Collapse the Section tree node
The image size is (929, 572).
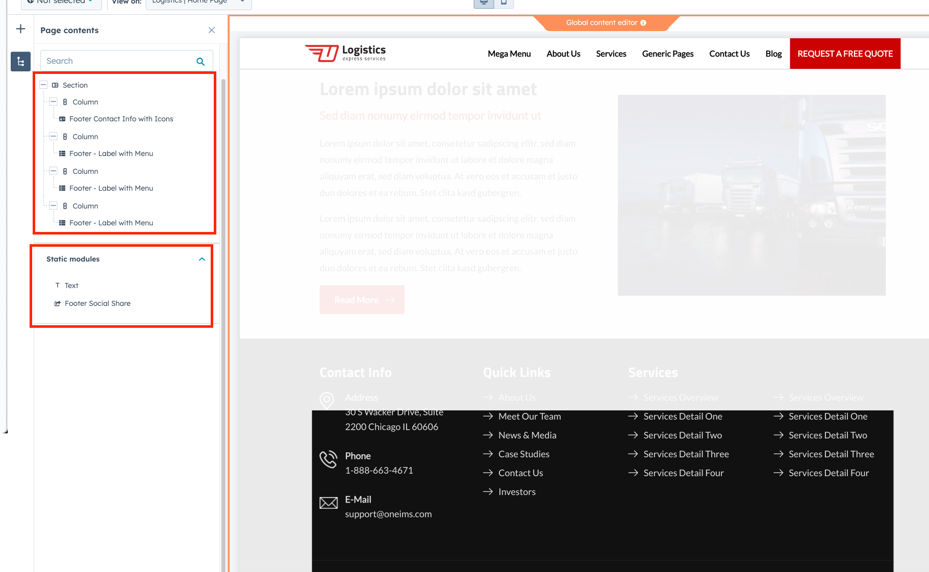44,85
